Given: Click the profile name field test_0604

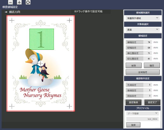Looking at the screenshot, I should pyautogui.click(x=142, y=119).
